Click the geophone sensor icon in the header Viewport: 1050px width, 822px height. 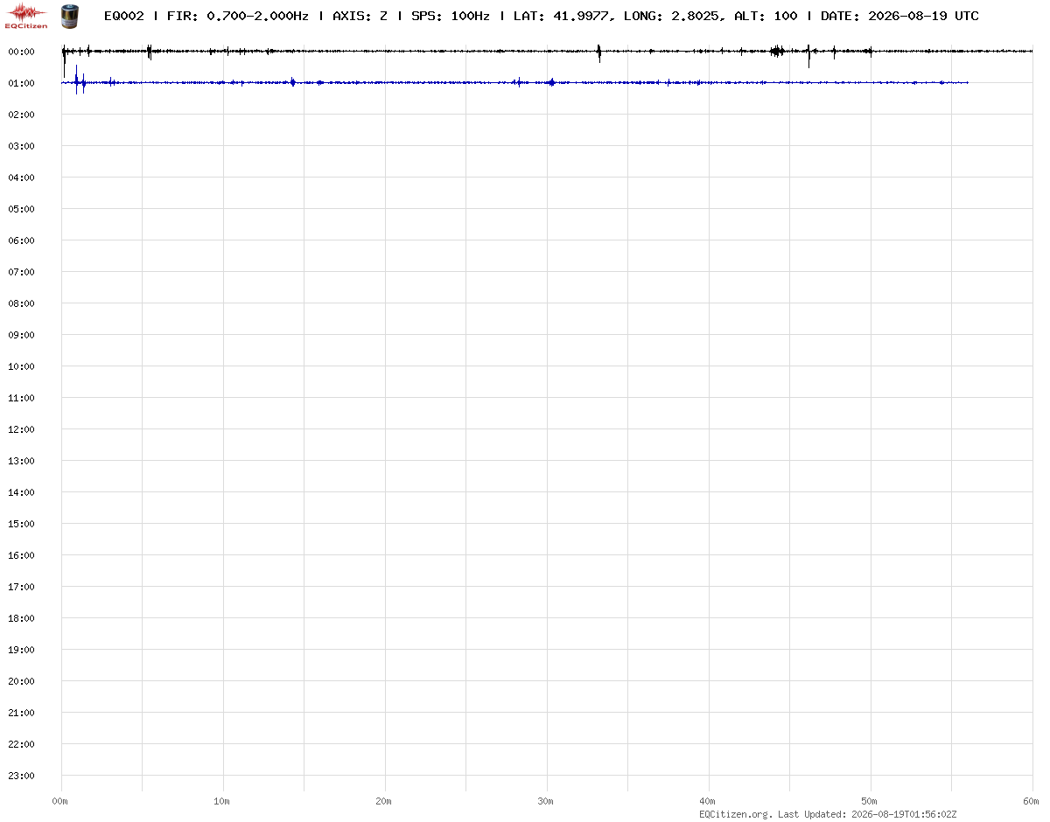(x=68, y=16)
